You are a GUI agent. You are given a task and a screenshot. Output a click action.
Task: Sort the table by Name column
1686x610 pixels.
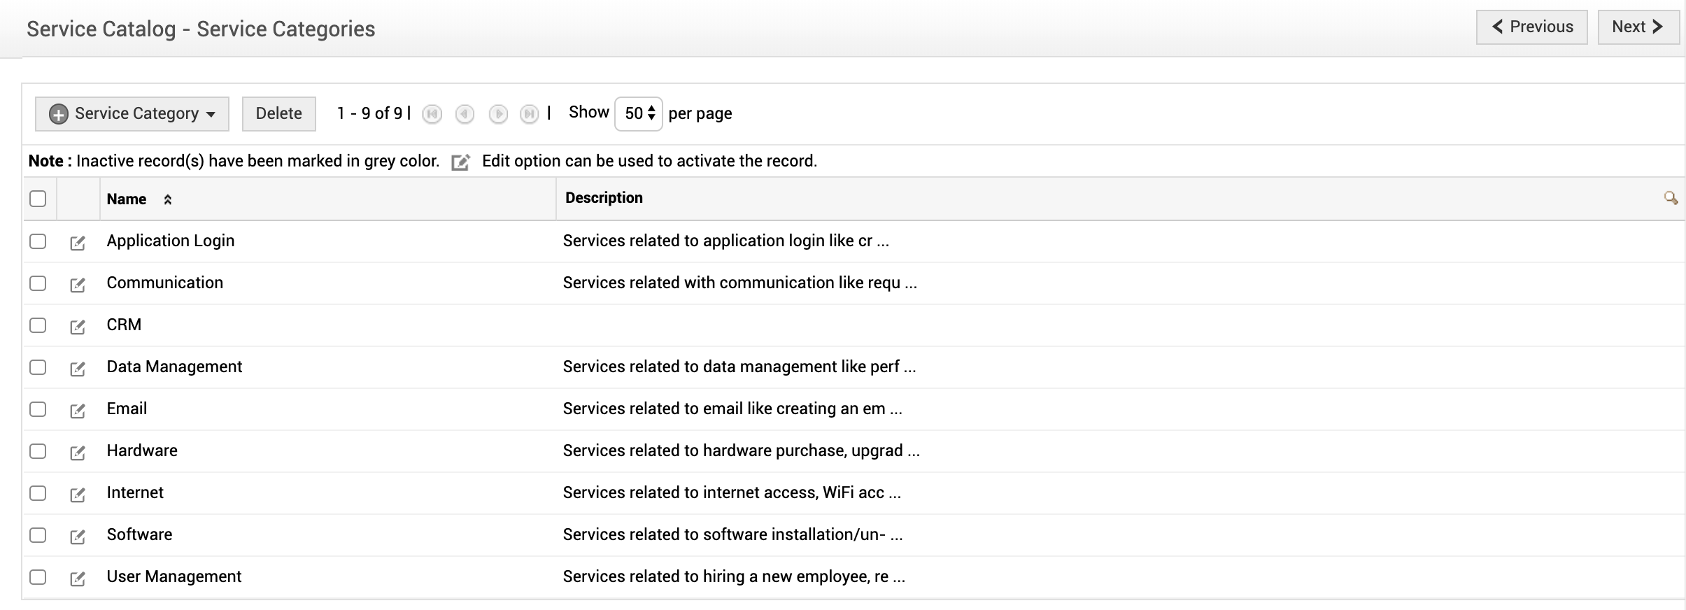127,199
